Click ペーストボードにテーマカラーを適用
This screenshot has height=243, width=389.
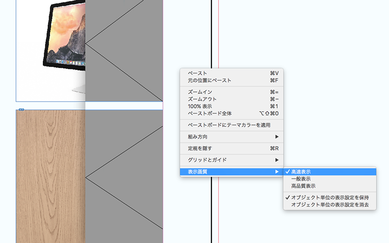coord(232,125)
